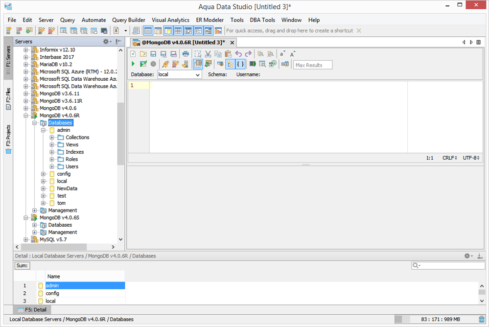
Task: Expand the Indexes folder under admin
Action: coord(52,152)
